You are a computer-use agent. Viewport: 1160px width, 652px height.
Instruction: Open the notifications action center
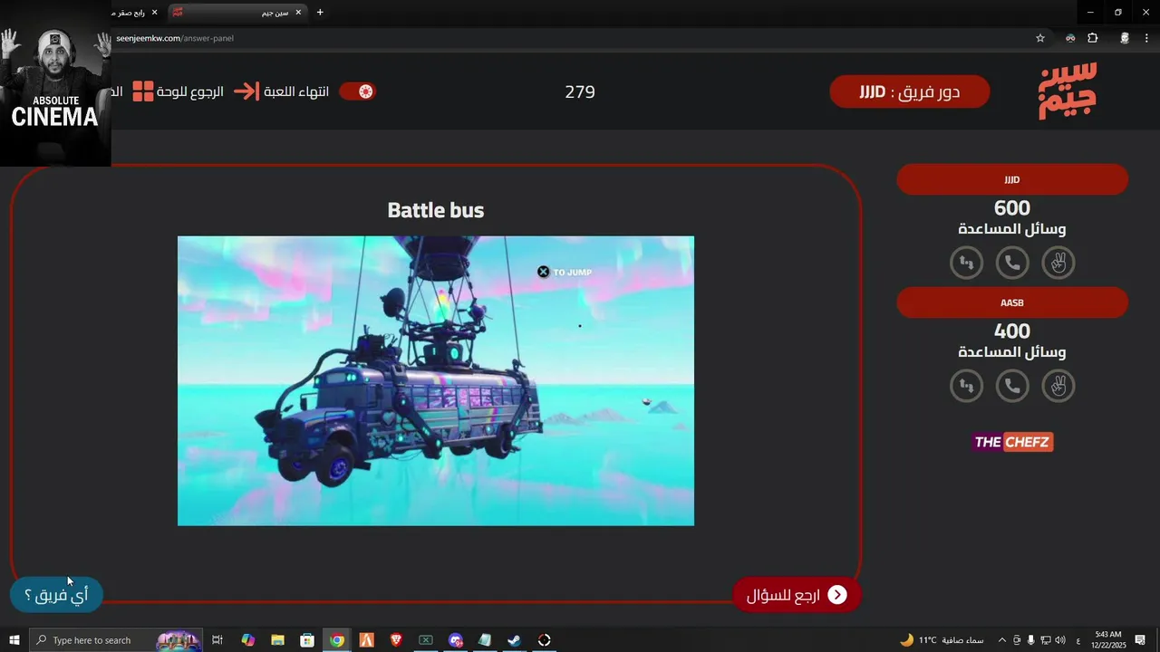pyautogui.click(x=1140, y=640)
